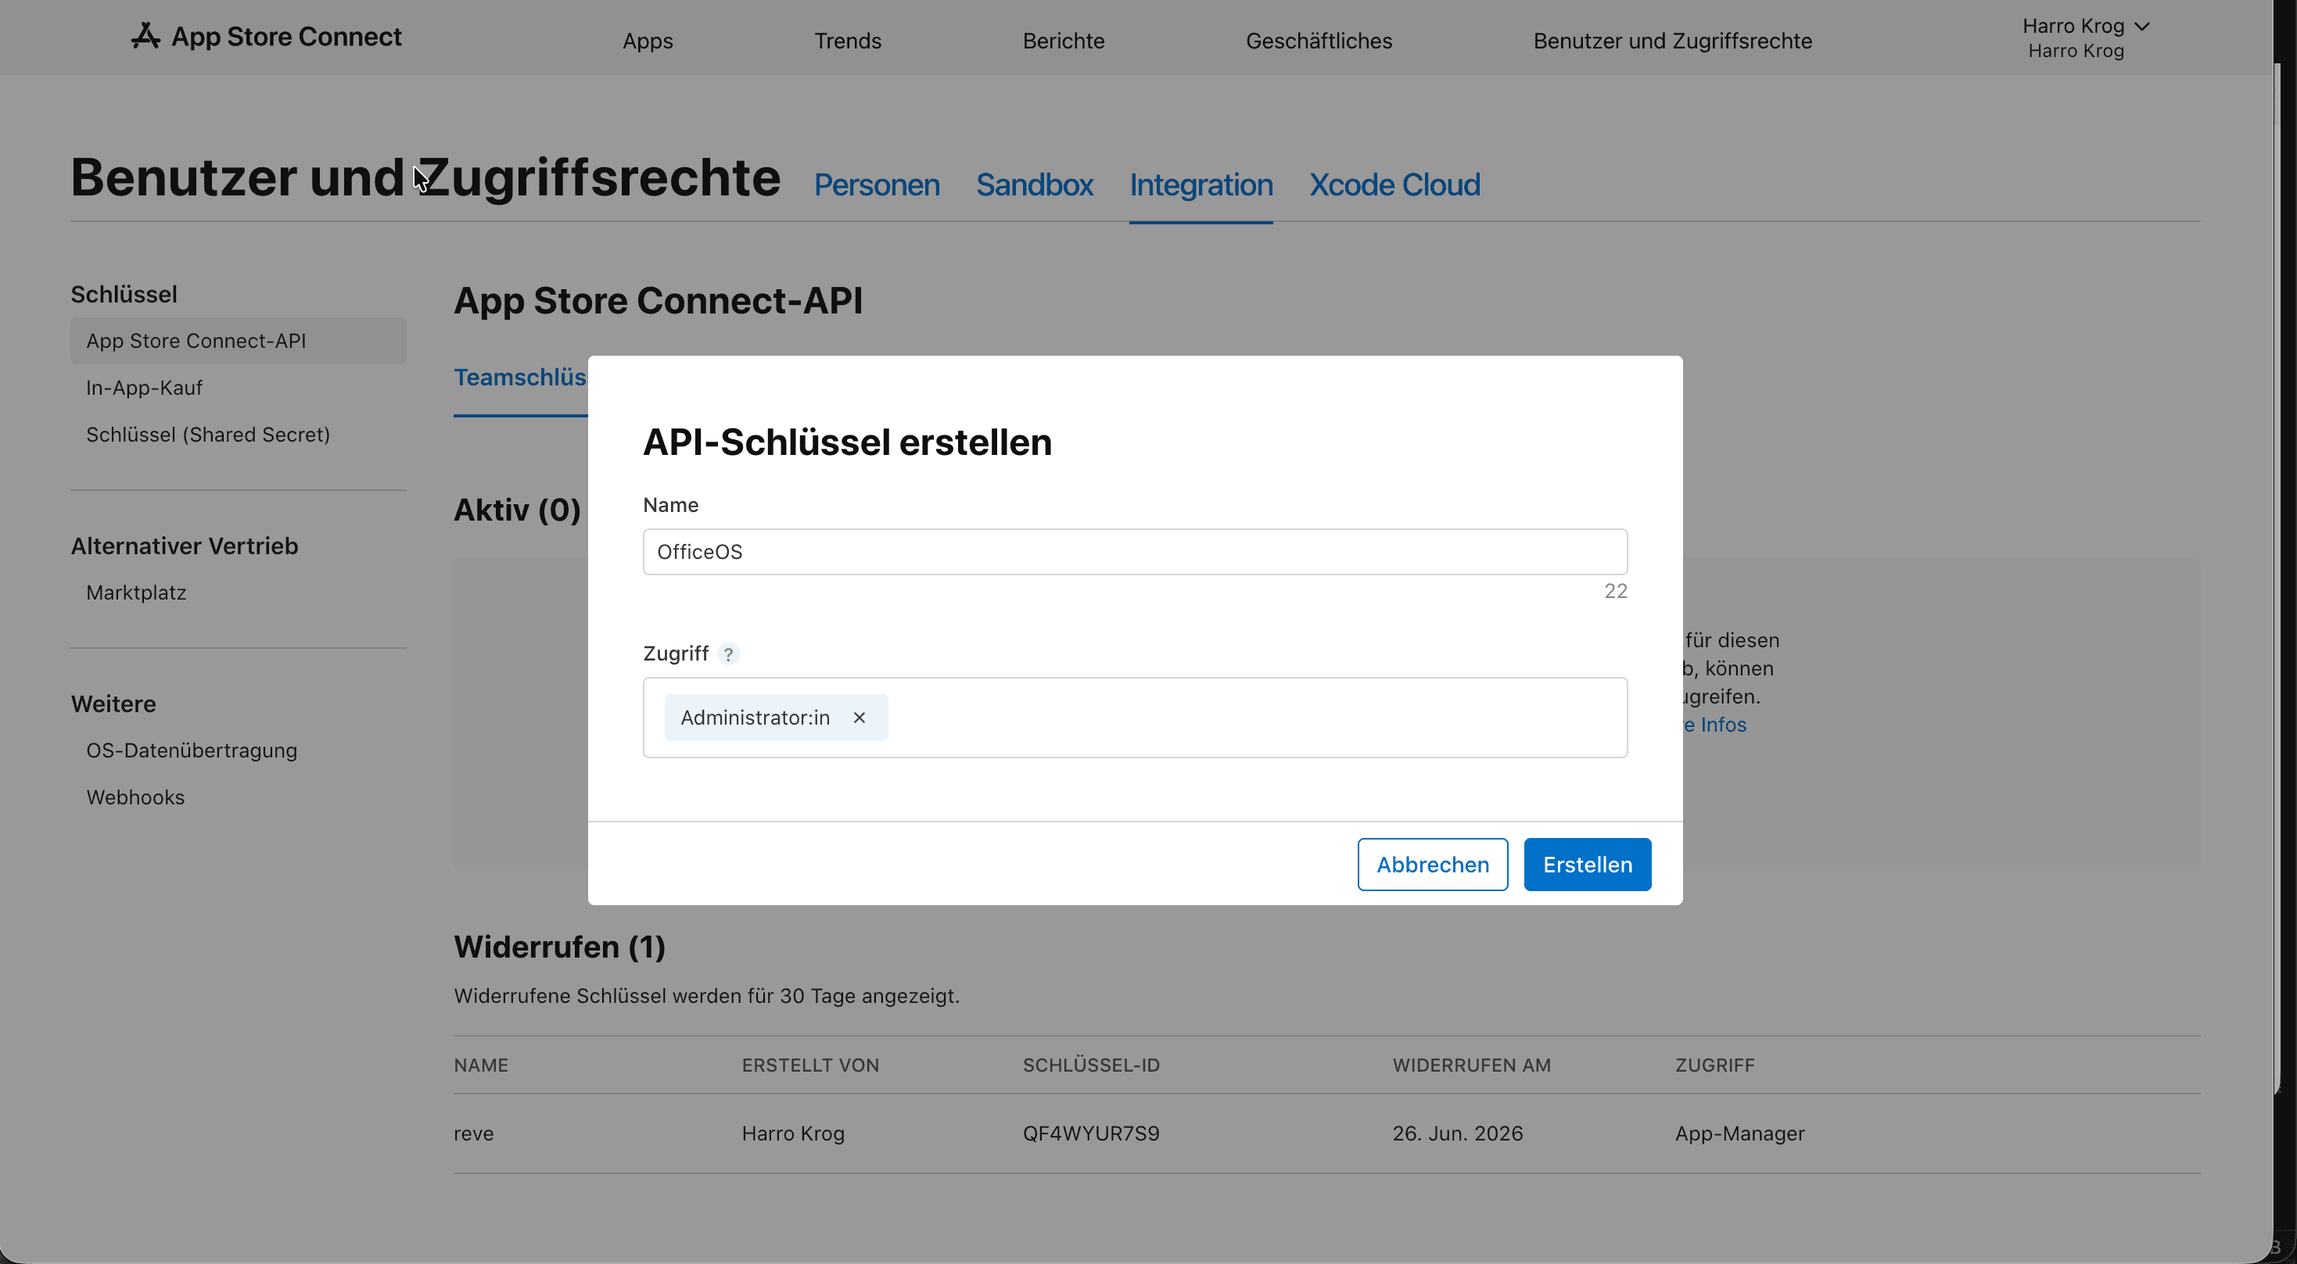
Task: Switch to the Personen tab
Action: click(877, 184)
